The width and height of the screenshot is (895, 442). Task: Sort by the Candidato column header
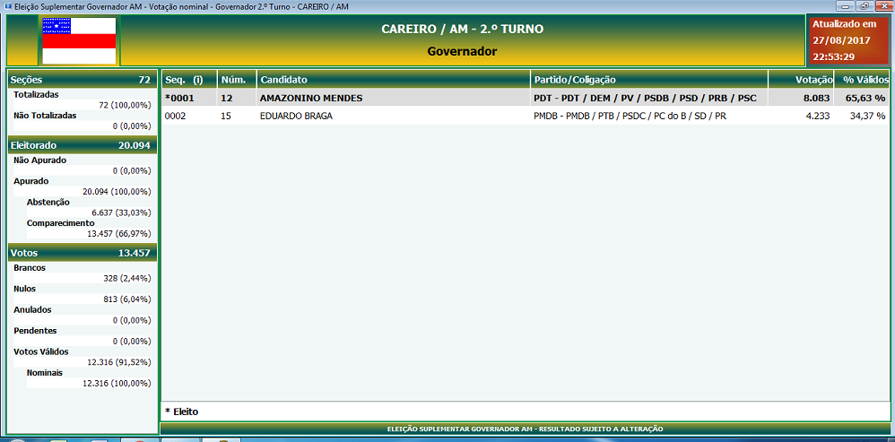click(393, 80)
